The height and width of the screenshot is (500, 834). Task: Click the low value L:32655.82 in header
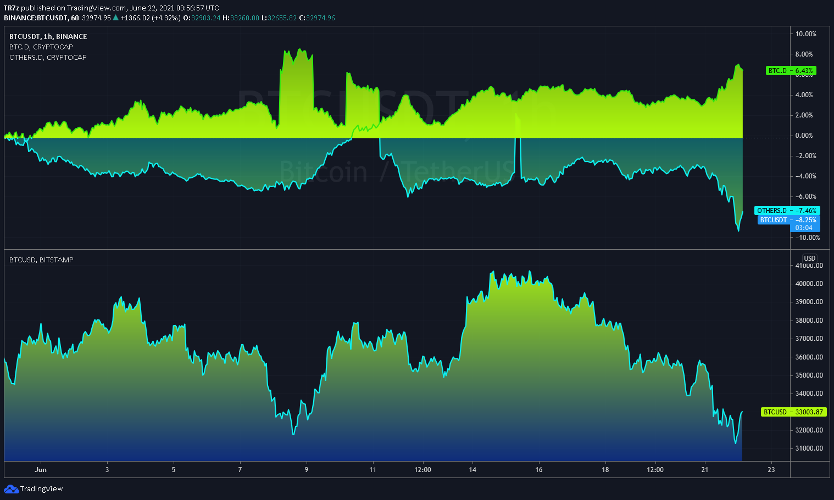[x=279, y=18]
